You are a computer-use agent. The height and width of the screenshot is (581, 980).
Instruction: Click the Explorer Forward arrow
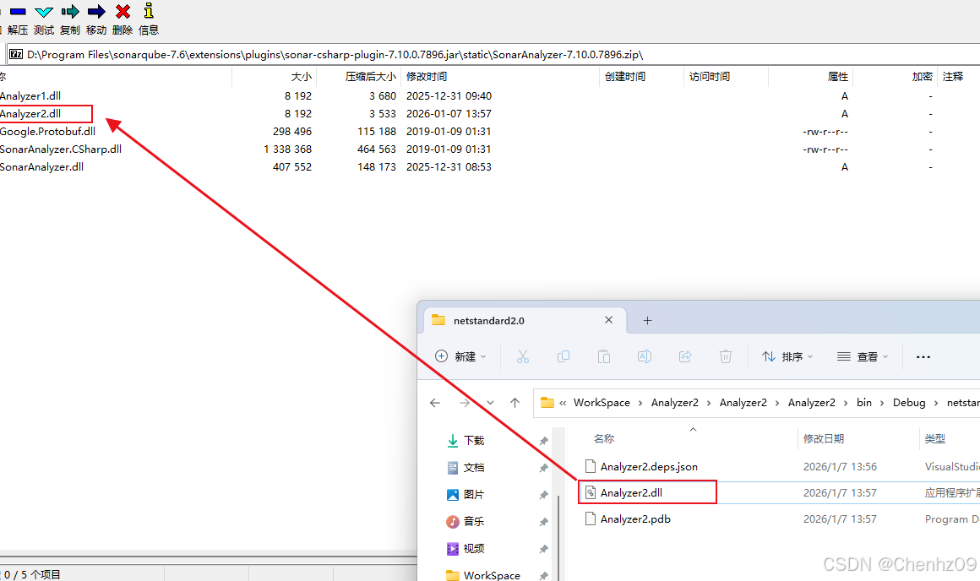(x=465, y=403)
